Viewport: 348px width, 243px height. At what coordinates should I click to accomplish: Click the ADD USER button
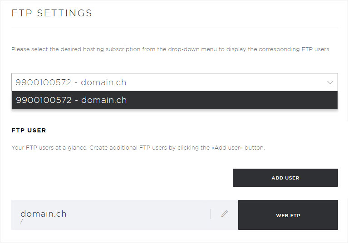285,178
